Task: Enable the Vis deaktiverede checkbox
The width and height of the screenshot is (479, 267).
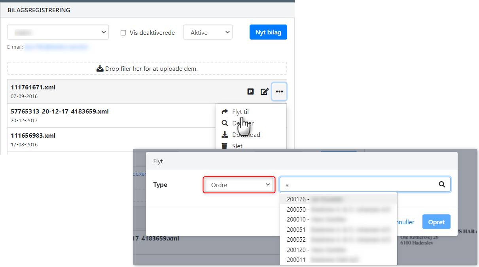Action: click(x=123, y=33)
